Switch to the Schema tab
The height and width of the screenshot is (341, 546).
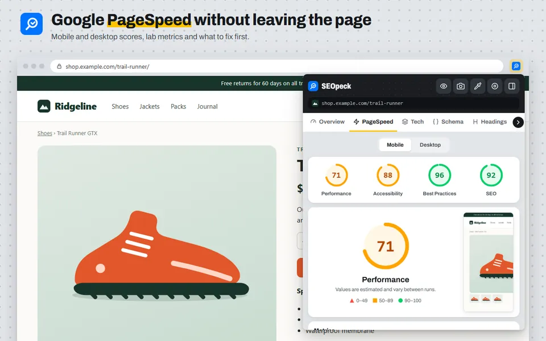click(448, 122)
